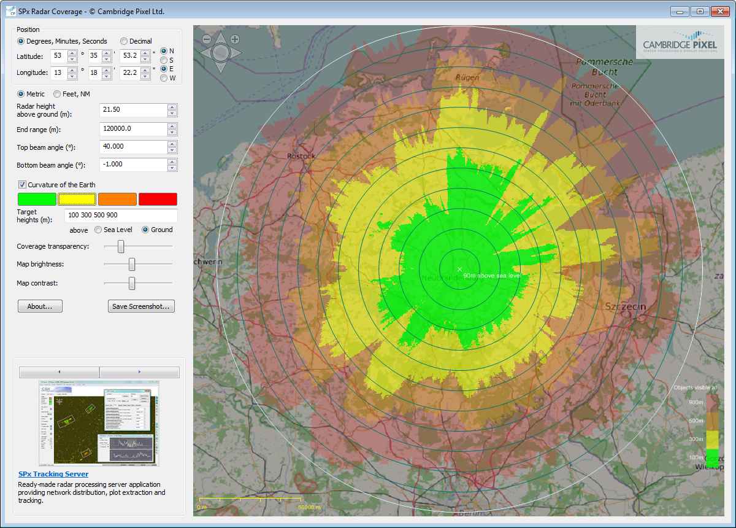Select Decimal position format
The width and height of the screenshot is (736, 528).
click(x=124, y=41)
